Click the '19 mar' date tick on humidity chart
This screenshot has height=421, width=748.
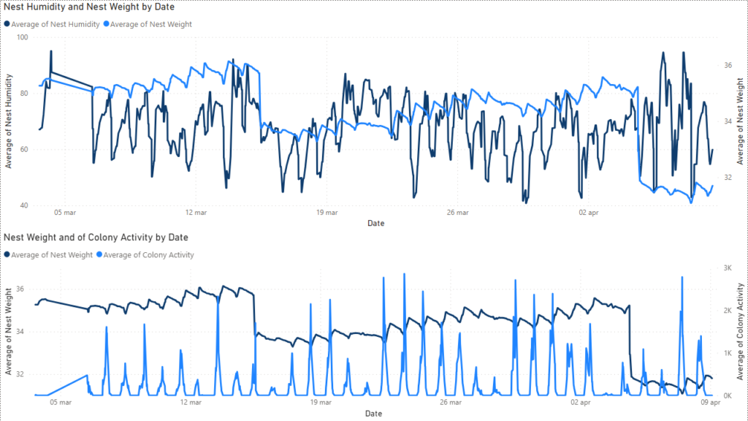327,213
